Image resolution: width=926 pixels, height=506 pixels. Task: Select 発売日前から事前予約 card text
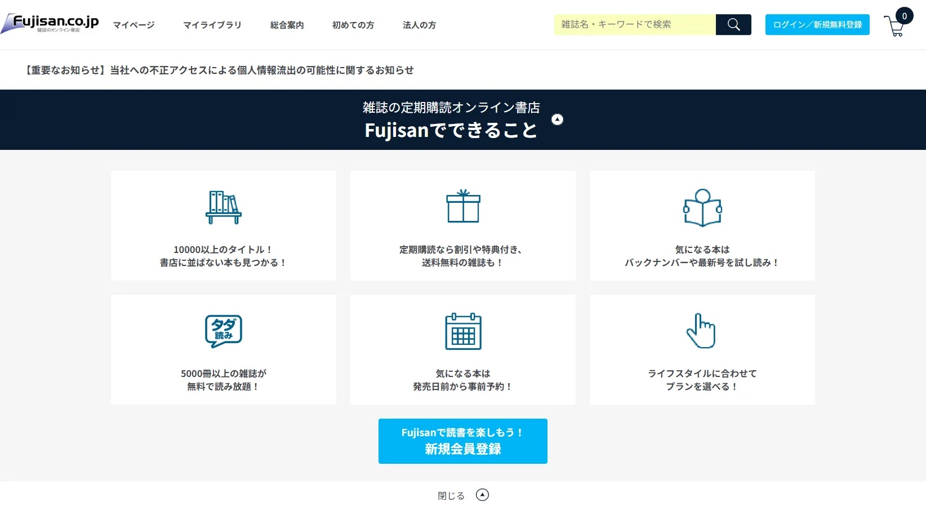[463, 387]
